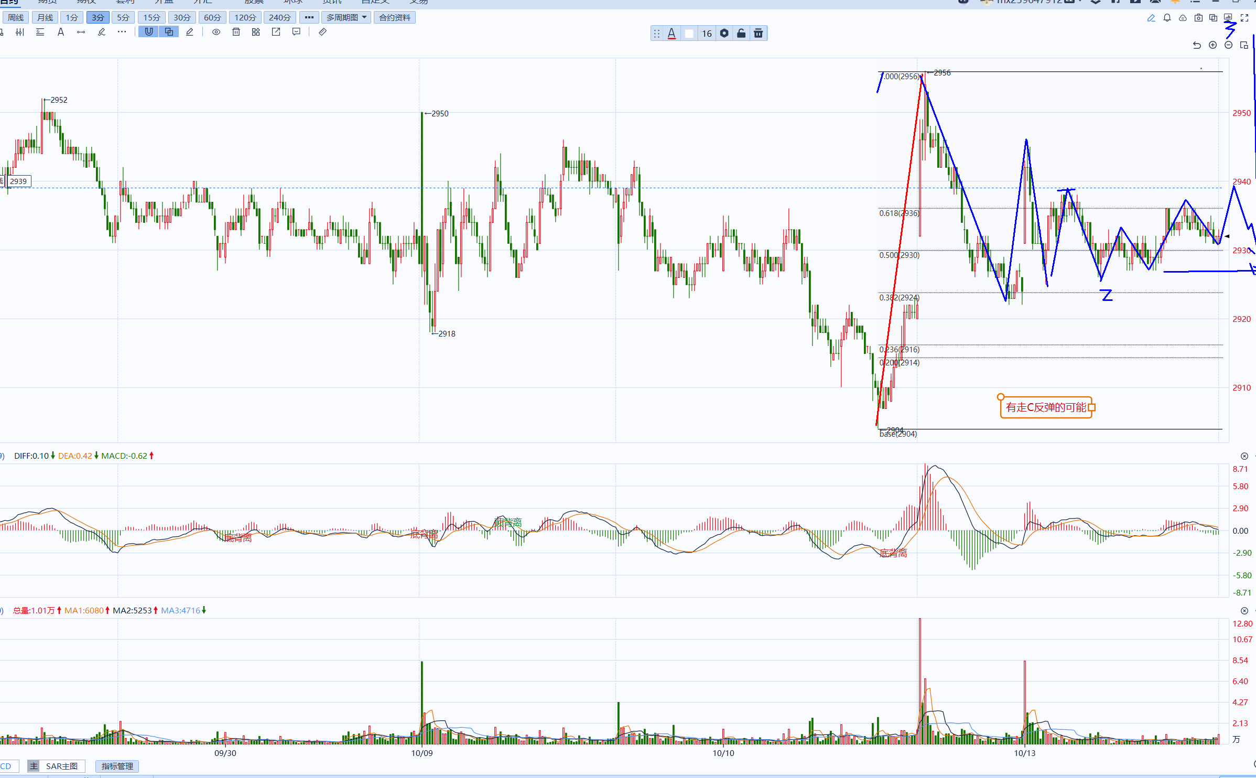The width and height of the screenshot is (1256, 778).
Task: Undo the last action with the arrow icon
Action: (x=1197, y=45)
